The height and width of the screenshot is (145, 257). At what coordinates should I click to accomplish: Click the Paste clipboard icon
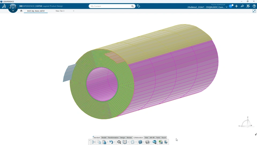[x=104, y=142]
